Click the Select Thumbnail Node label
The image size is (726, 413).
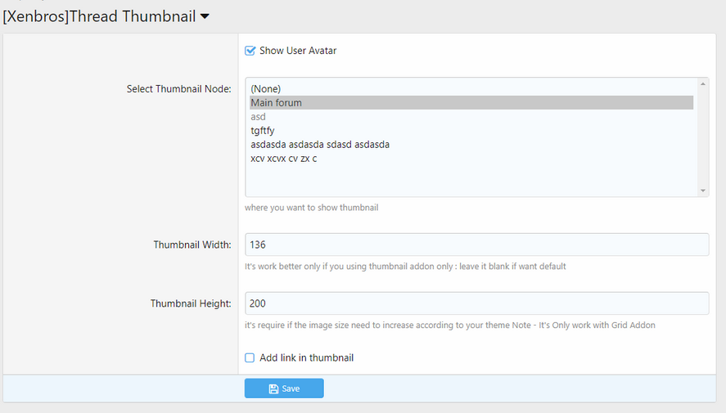179,88
